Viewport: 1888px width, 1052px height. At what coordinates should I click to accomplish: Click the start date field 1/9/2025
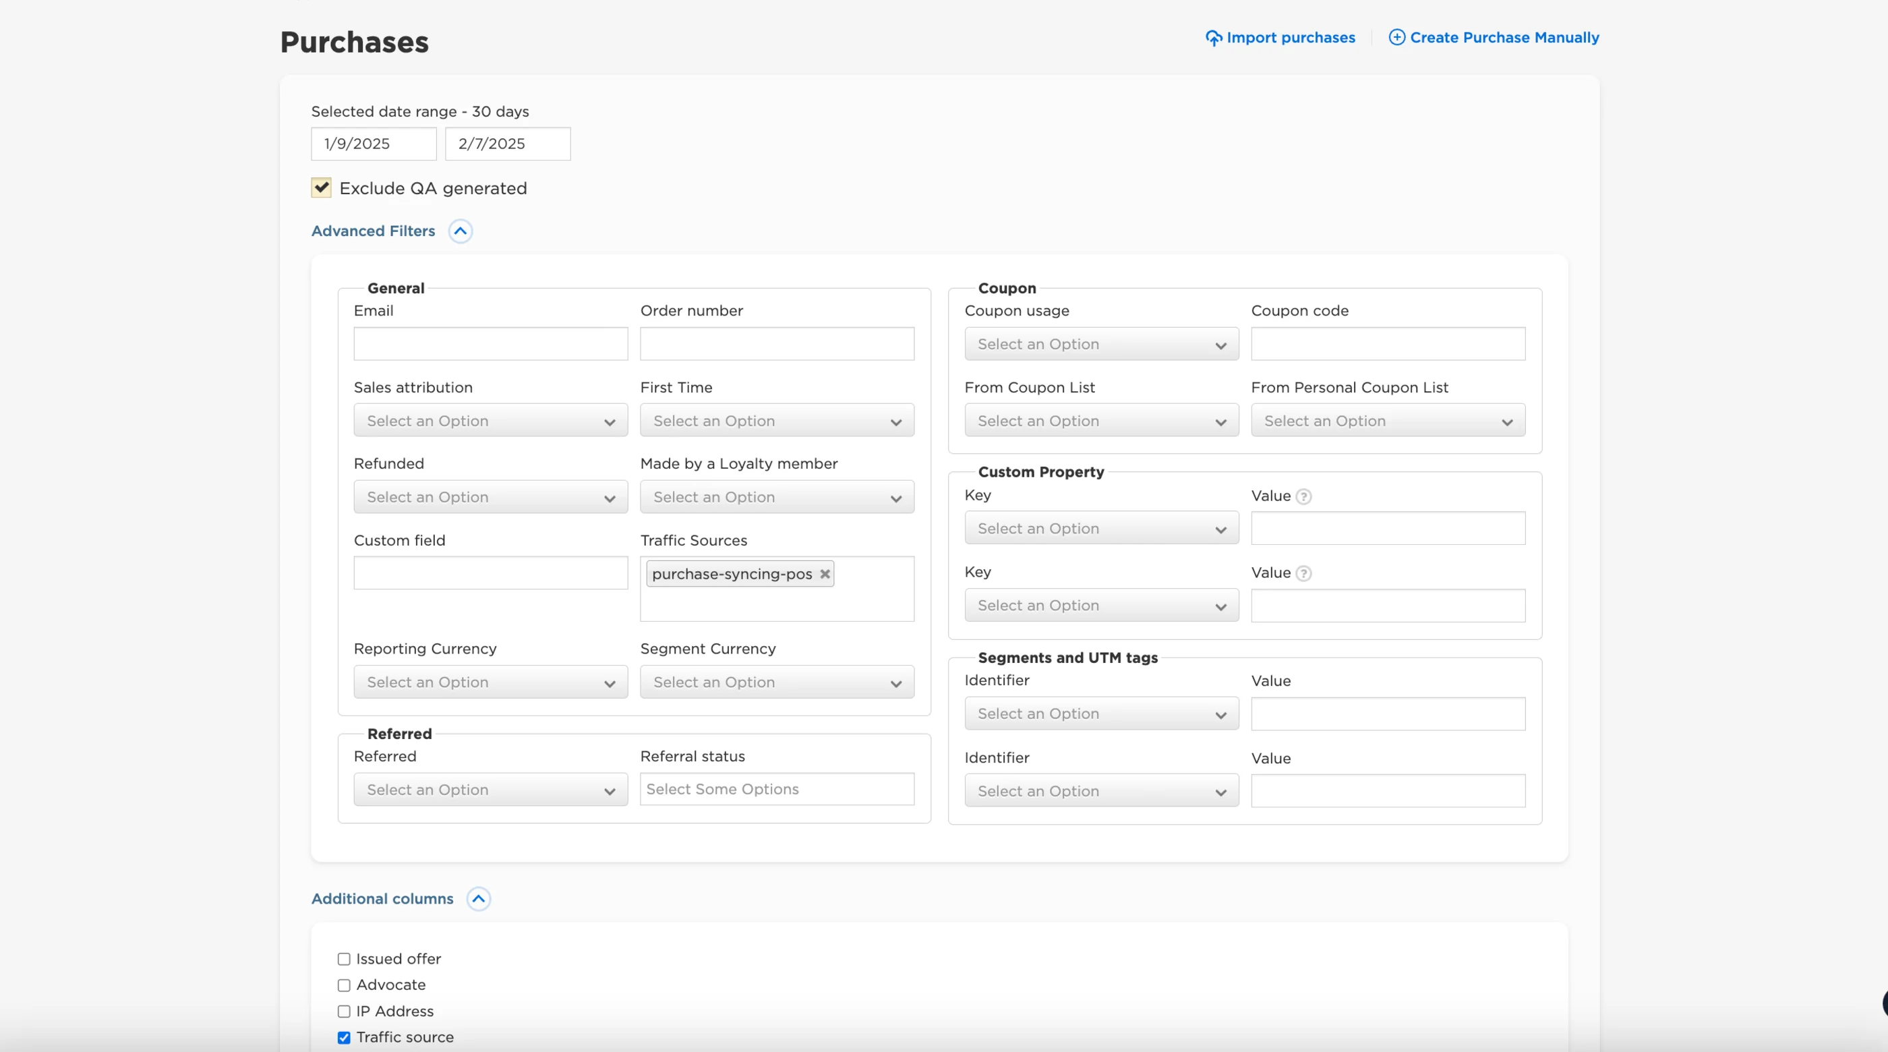click(x=374, y=144)
